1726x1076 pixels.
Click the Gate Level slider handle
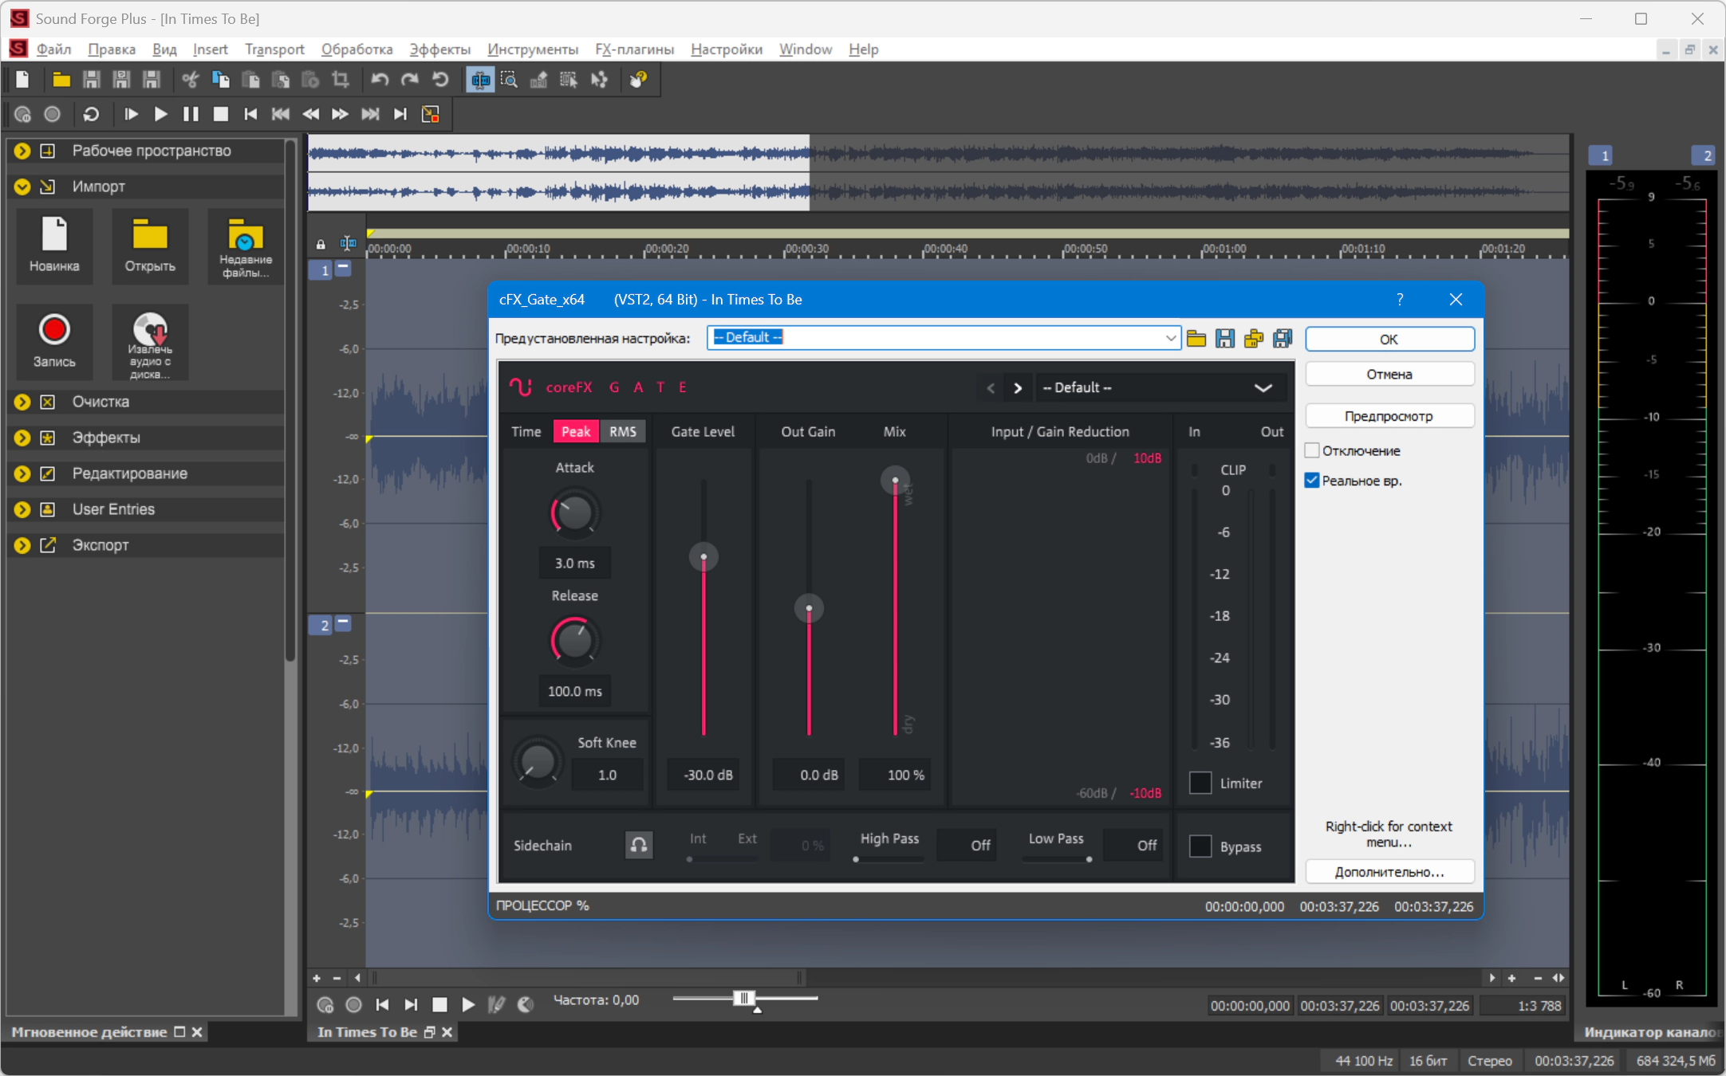703,556
